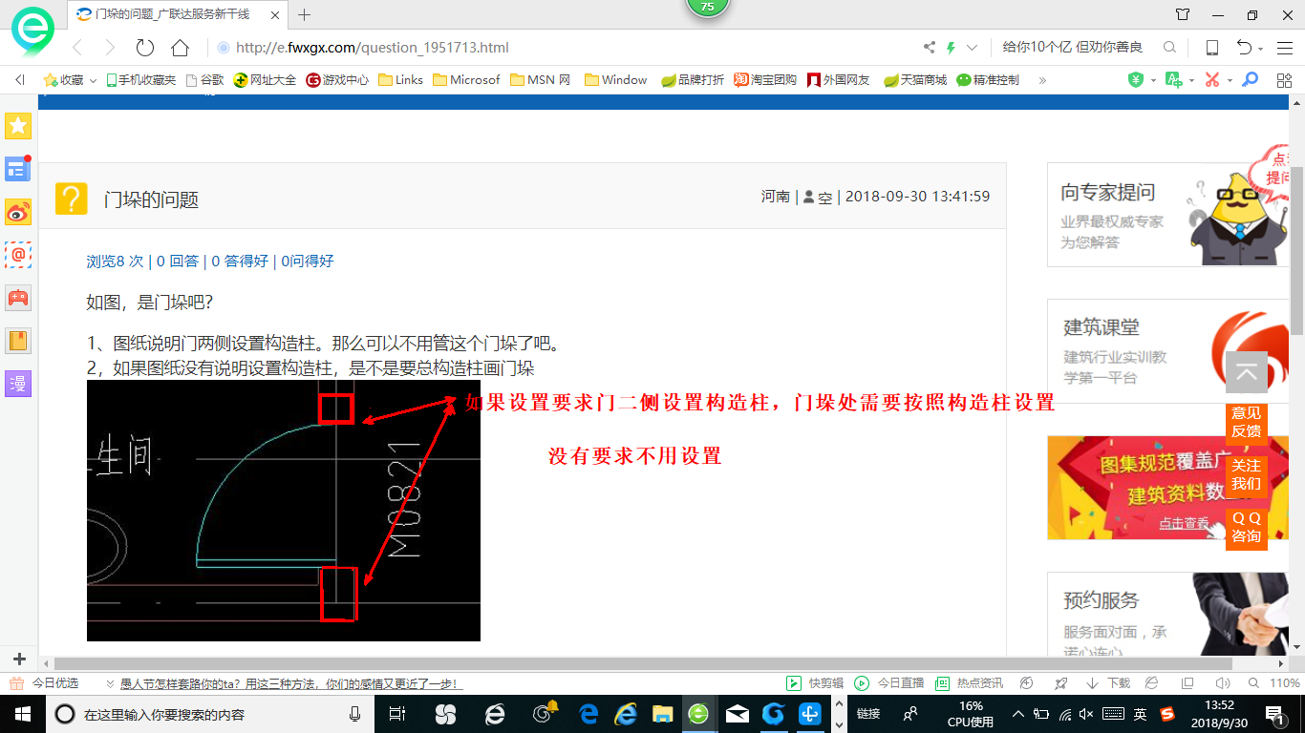Image resolution: width=1305 pixels, height=733 pixels.
Task: Click the red scissors screenshot icon
Action: [x=1212, y=80]
